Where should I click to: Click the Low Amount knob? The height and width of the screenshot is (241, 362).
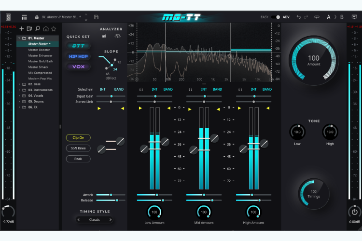[x=154, y=212]
